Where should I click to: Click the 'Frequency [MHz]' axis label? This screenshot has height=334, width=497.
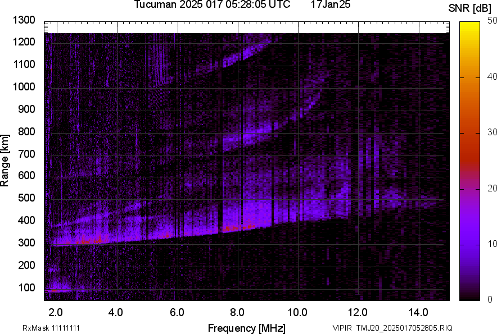[247, 328]
